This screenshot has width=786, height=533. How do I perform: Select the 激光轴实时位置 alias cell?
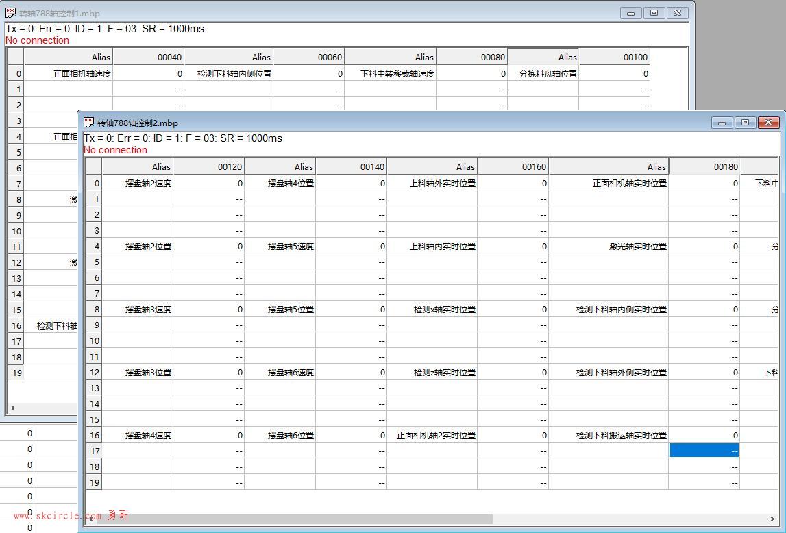click(x=609, y=246)
